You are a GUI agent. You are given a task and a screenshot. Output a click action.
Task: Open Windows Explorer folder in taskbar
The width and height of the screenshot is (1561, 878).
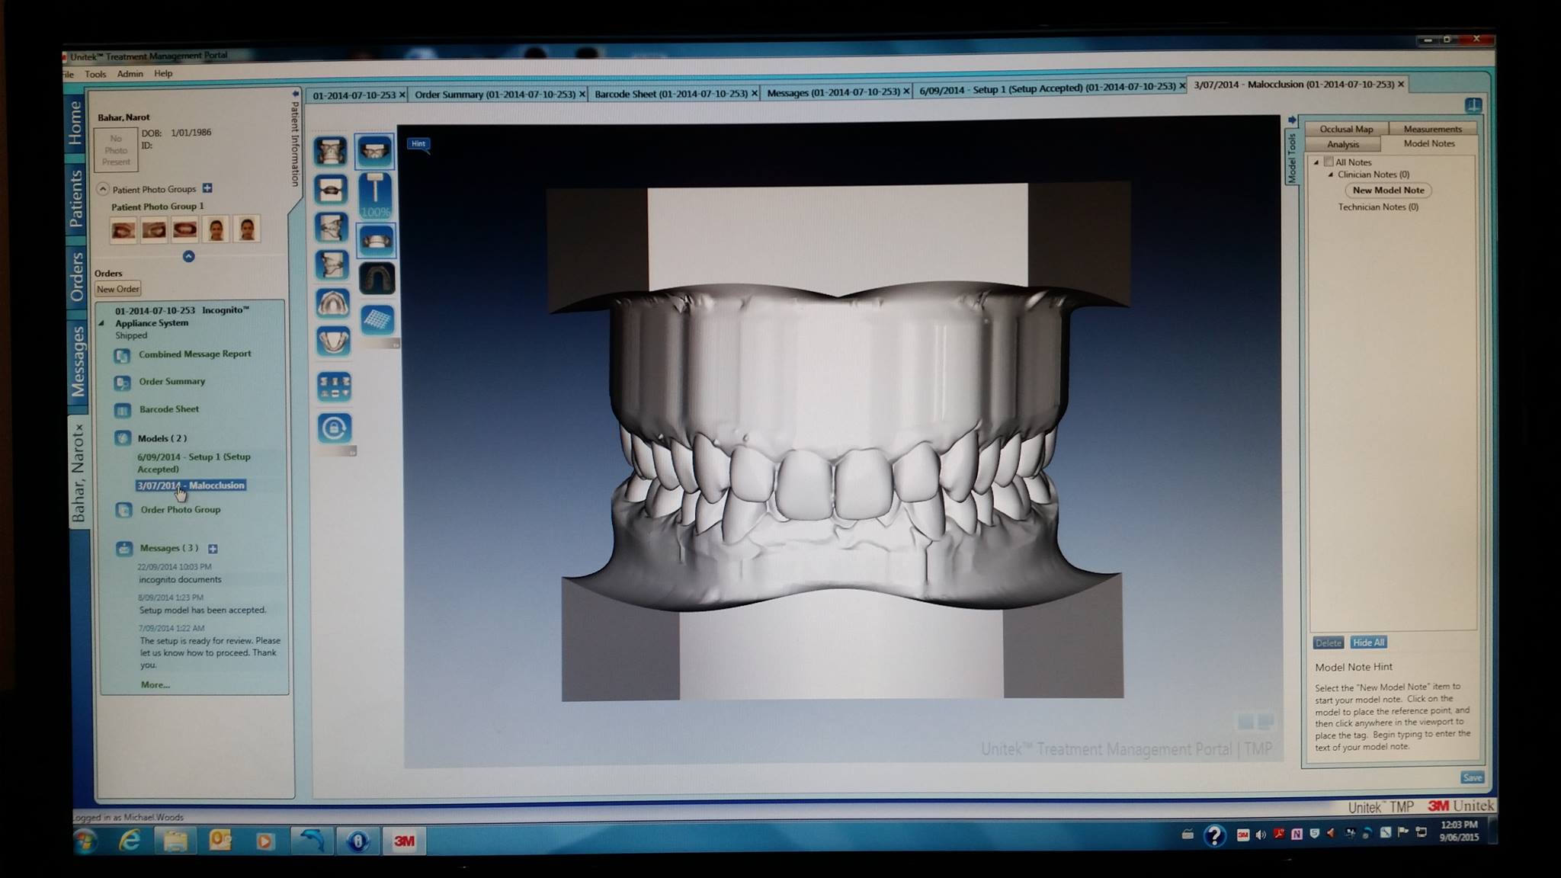175,840
